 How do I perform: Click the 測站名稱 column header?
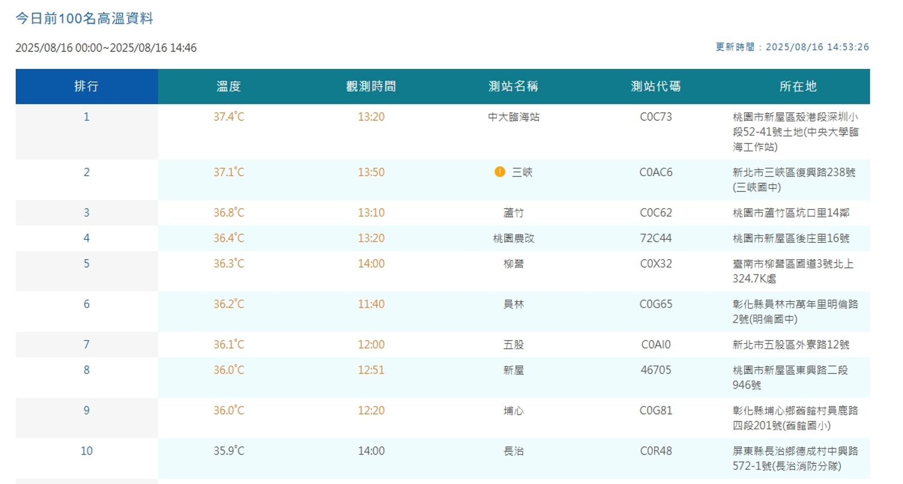[x=513, y=86]
